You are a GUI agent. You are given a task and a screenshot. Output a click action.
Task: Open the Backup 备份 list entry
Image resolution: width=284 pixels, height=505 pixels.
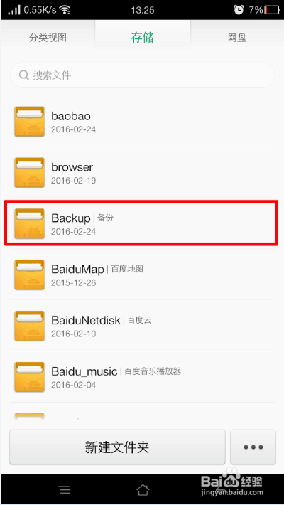tap(141, 223)
